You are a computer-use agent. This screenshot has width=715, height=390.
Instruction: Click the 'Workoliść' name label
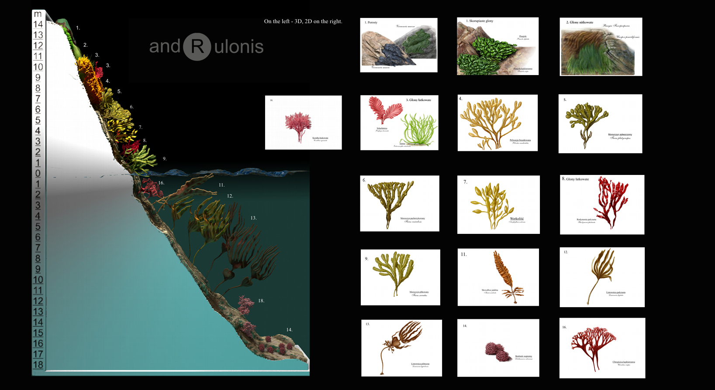[517, 219]
